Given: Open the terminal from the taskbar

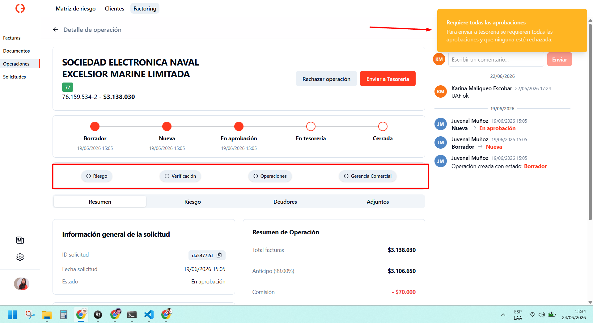Looking at the screenshot, I should click(132, 315).
